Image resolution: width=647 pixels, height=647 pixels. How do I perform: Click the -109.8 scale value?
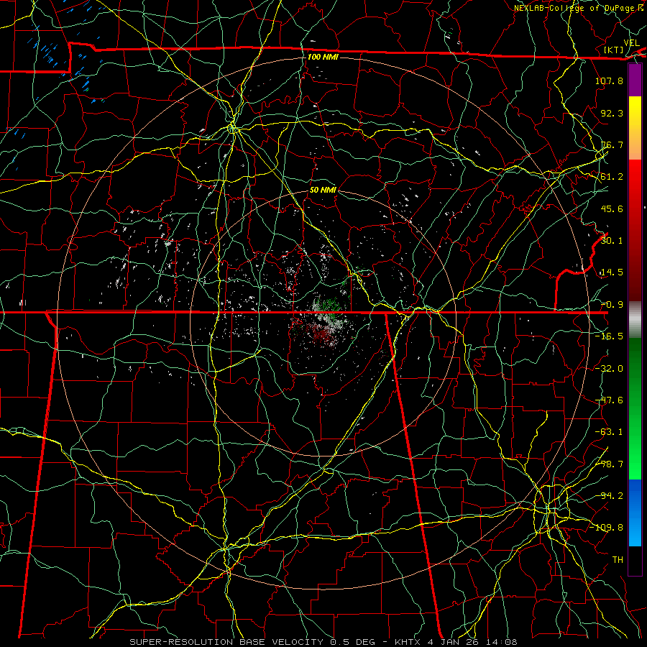(x=606, y=528)
